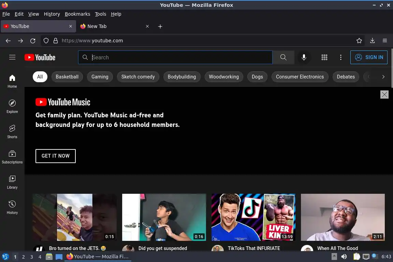Click the GET IT NOW button
Viewport: 393px width, 262px height.
[55, 156]
